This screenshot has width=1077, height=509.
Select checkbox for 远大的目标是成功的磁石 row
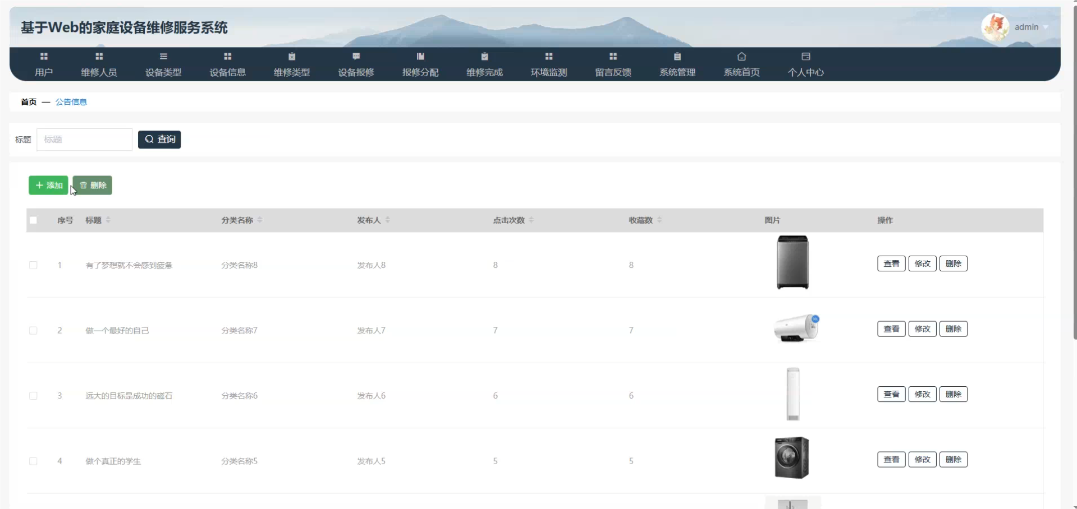pos(33,396)
